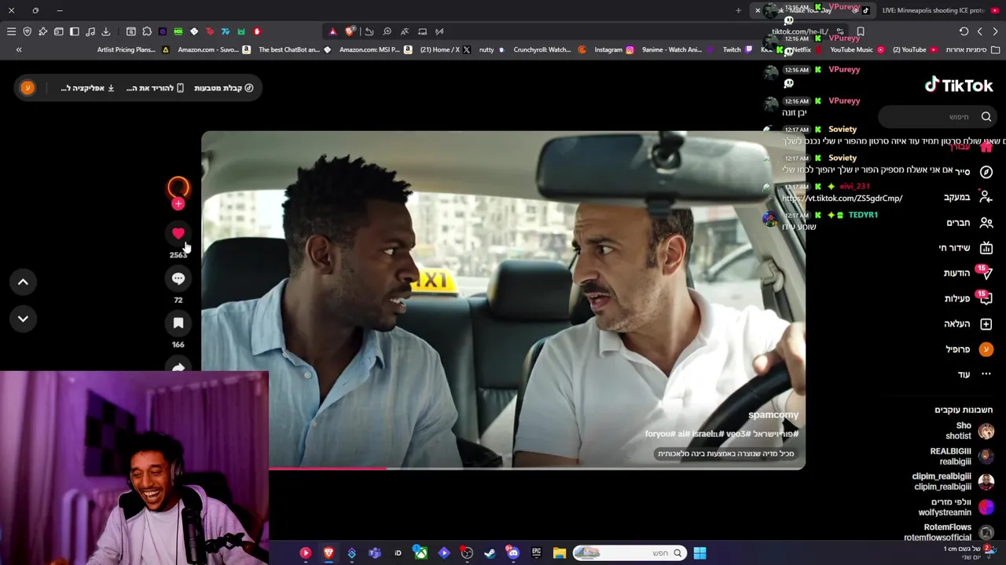Viewport: 1006px width, 565px height.
Task: Open the Messages icon with the 15 badge
Action: pos(986,273)
